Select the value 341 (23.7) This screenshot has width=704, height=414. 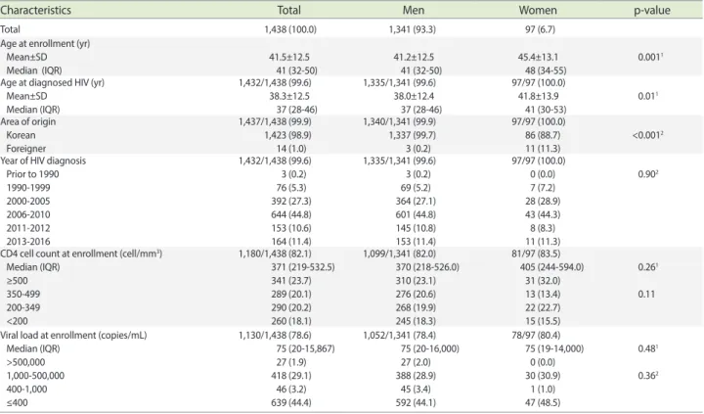point(291,281)
